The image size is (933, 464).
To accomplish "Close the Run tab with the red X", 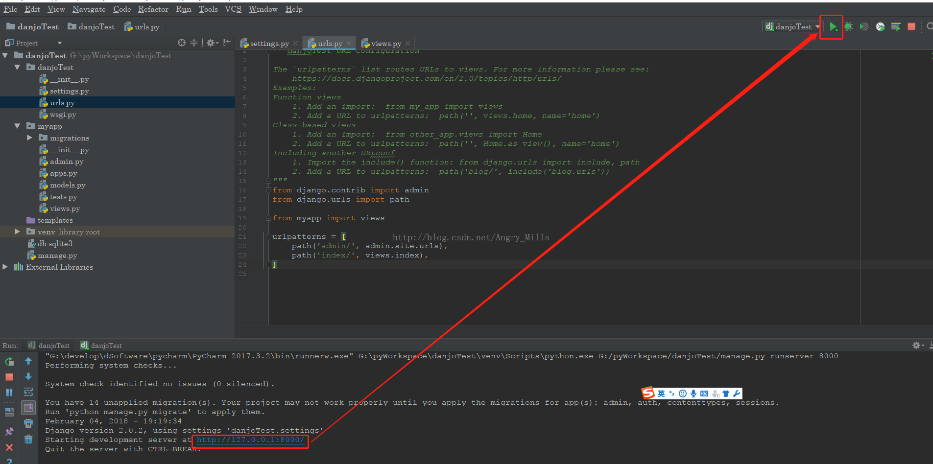I will [x=9, y=447].
